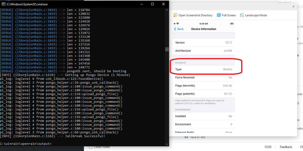The height and width of the screenshot is (151, 303).
Task: Click the Force Reverted row
Action: (204, 78)
